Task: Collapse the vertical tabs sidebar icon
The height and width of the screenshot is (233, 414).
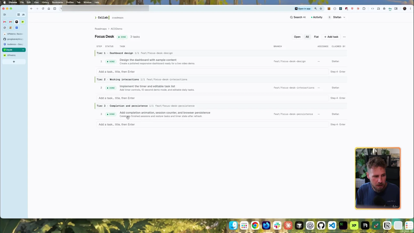Action: [x=5, y=15]
